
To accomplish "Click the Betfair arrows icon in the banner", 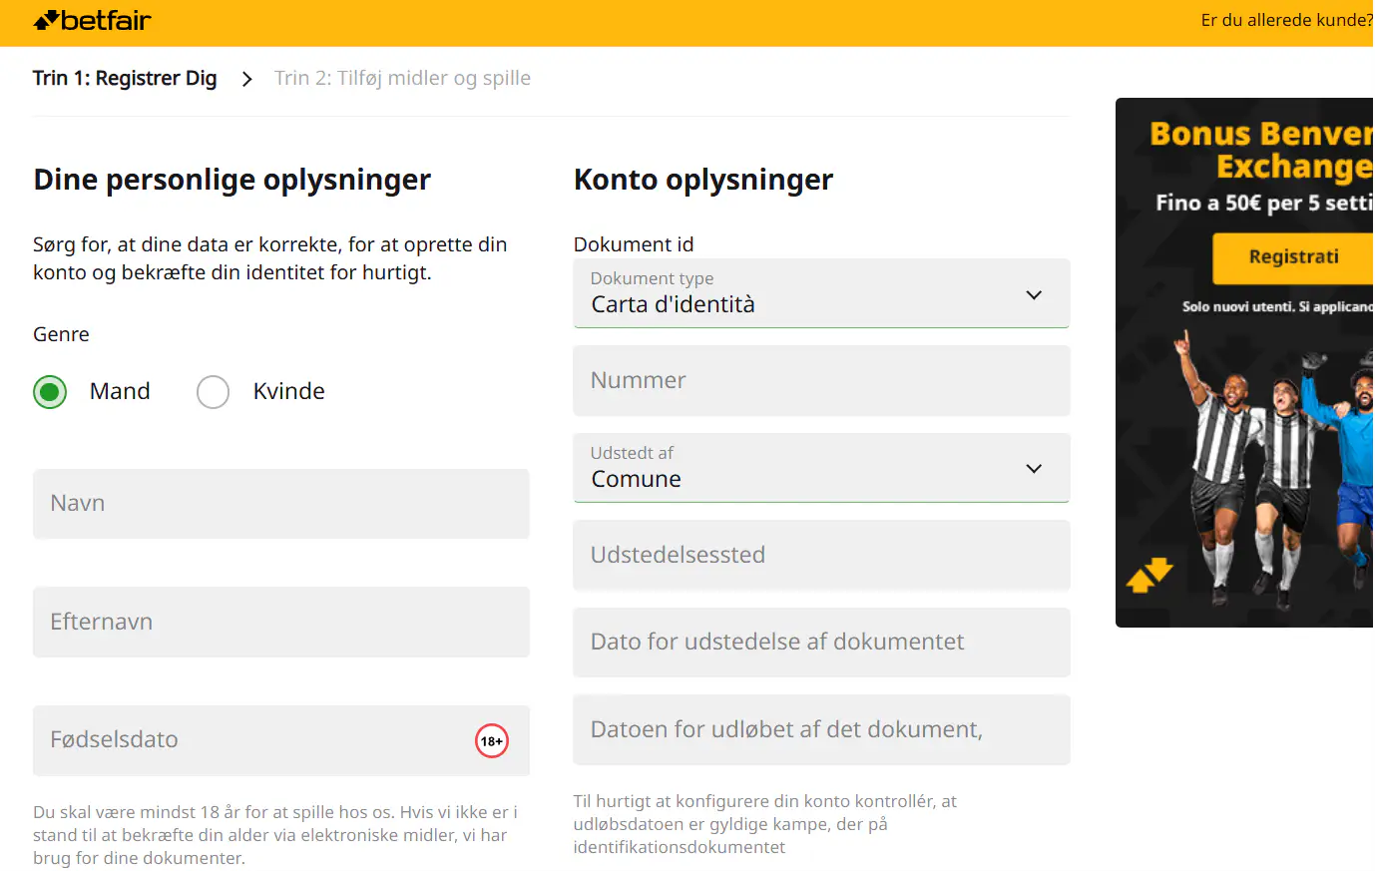I will [x=1149, y=576].
